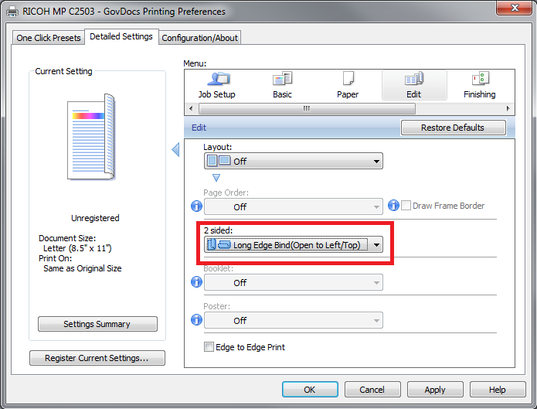Click the Restore Defaults button
The image size is (537, 409).
453,128
